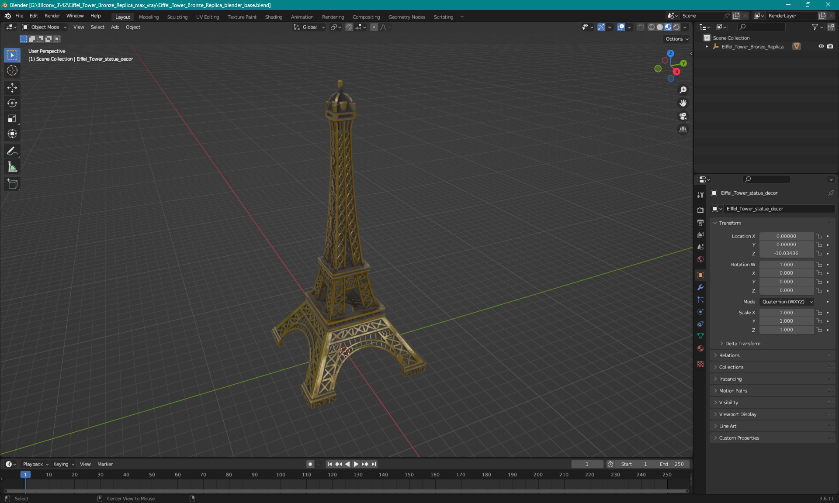Open the Physics properties tab
Screen dimensions: 839x503
[x=700, y=312]
